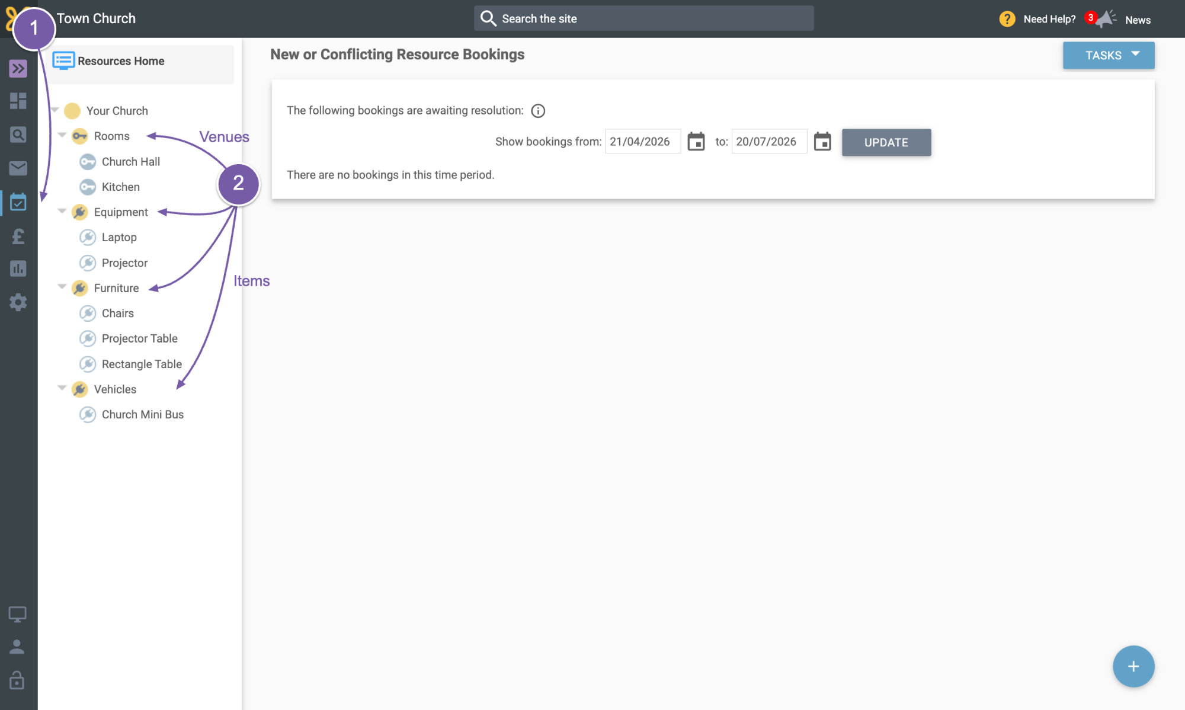This screenshot has height=710, width=1185.
Task: Open the Calendar bookings icon in sidebar
Action: coord(18,202)
